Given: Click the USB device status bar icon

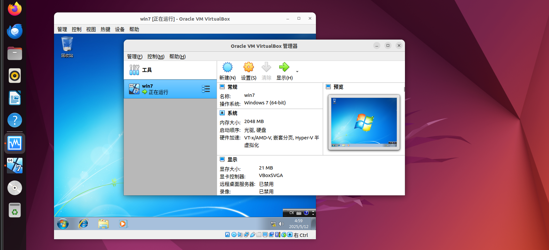Looking at the screenshot, I should (x=253, y=235).
